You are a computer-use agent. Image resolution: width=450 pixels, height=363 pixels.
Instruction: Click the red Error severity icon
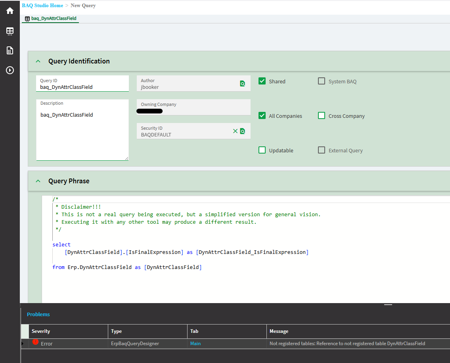[35, 342]
